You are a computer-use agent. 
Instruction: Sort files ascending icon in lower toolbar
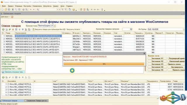tap(26, 77)
